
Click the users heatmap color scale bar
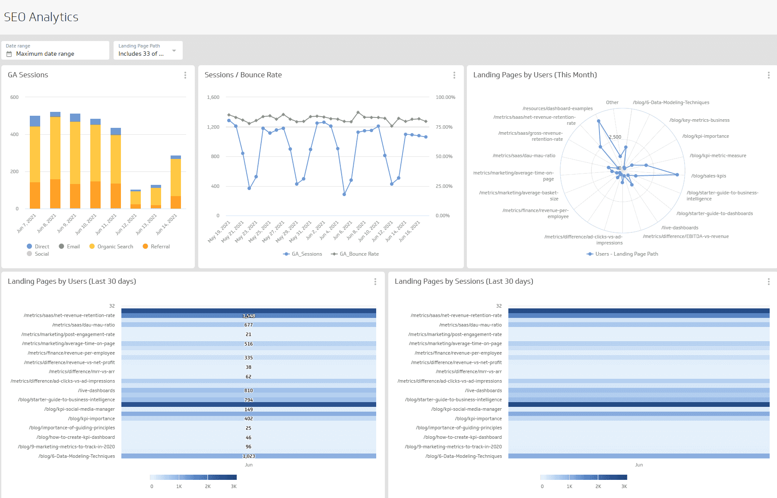[193, 477]
